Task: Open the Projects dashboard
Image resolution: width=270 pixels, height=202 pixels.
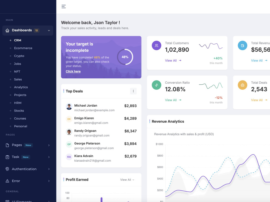Action: pos(20,95)
